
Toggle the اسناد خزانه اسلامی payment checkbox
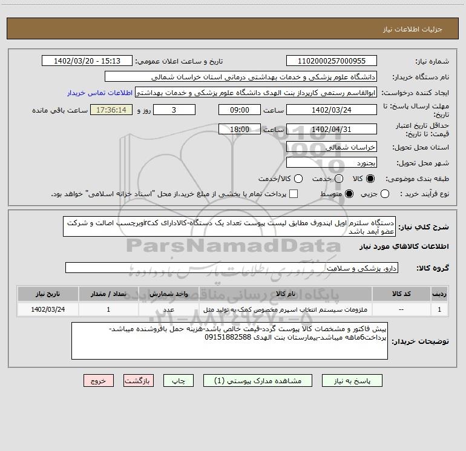294,194
